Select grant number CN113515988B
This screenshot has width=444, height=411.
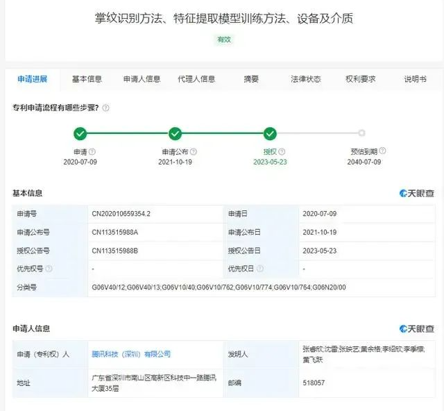(x=114, y=251)
